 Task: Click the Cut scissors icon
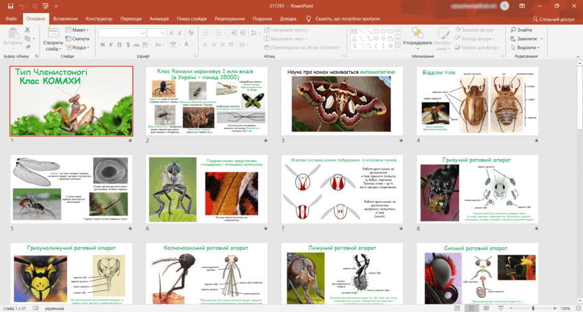pyautogui.click(x=27, y=30)
